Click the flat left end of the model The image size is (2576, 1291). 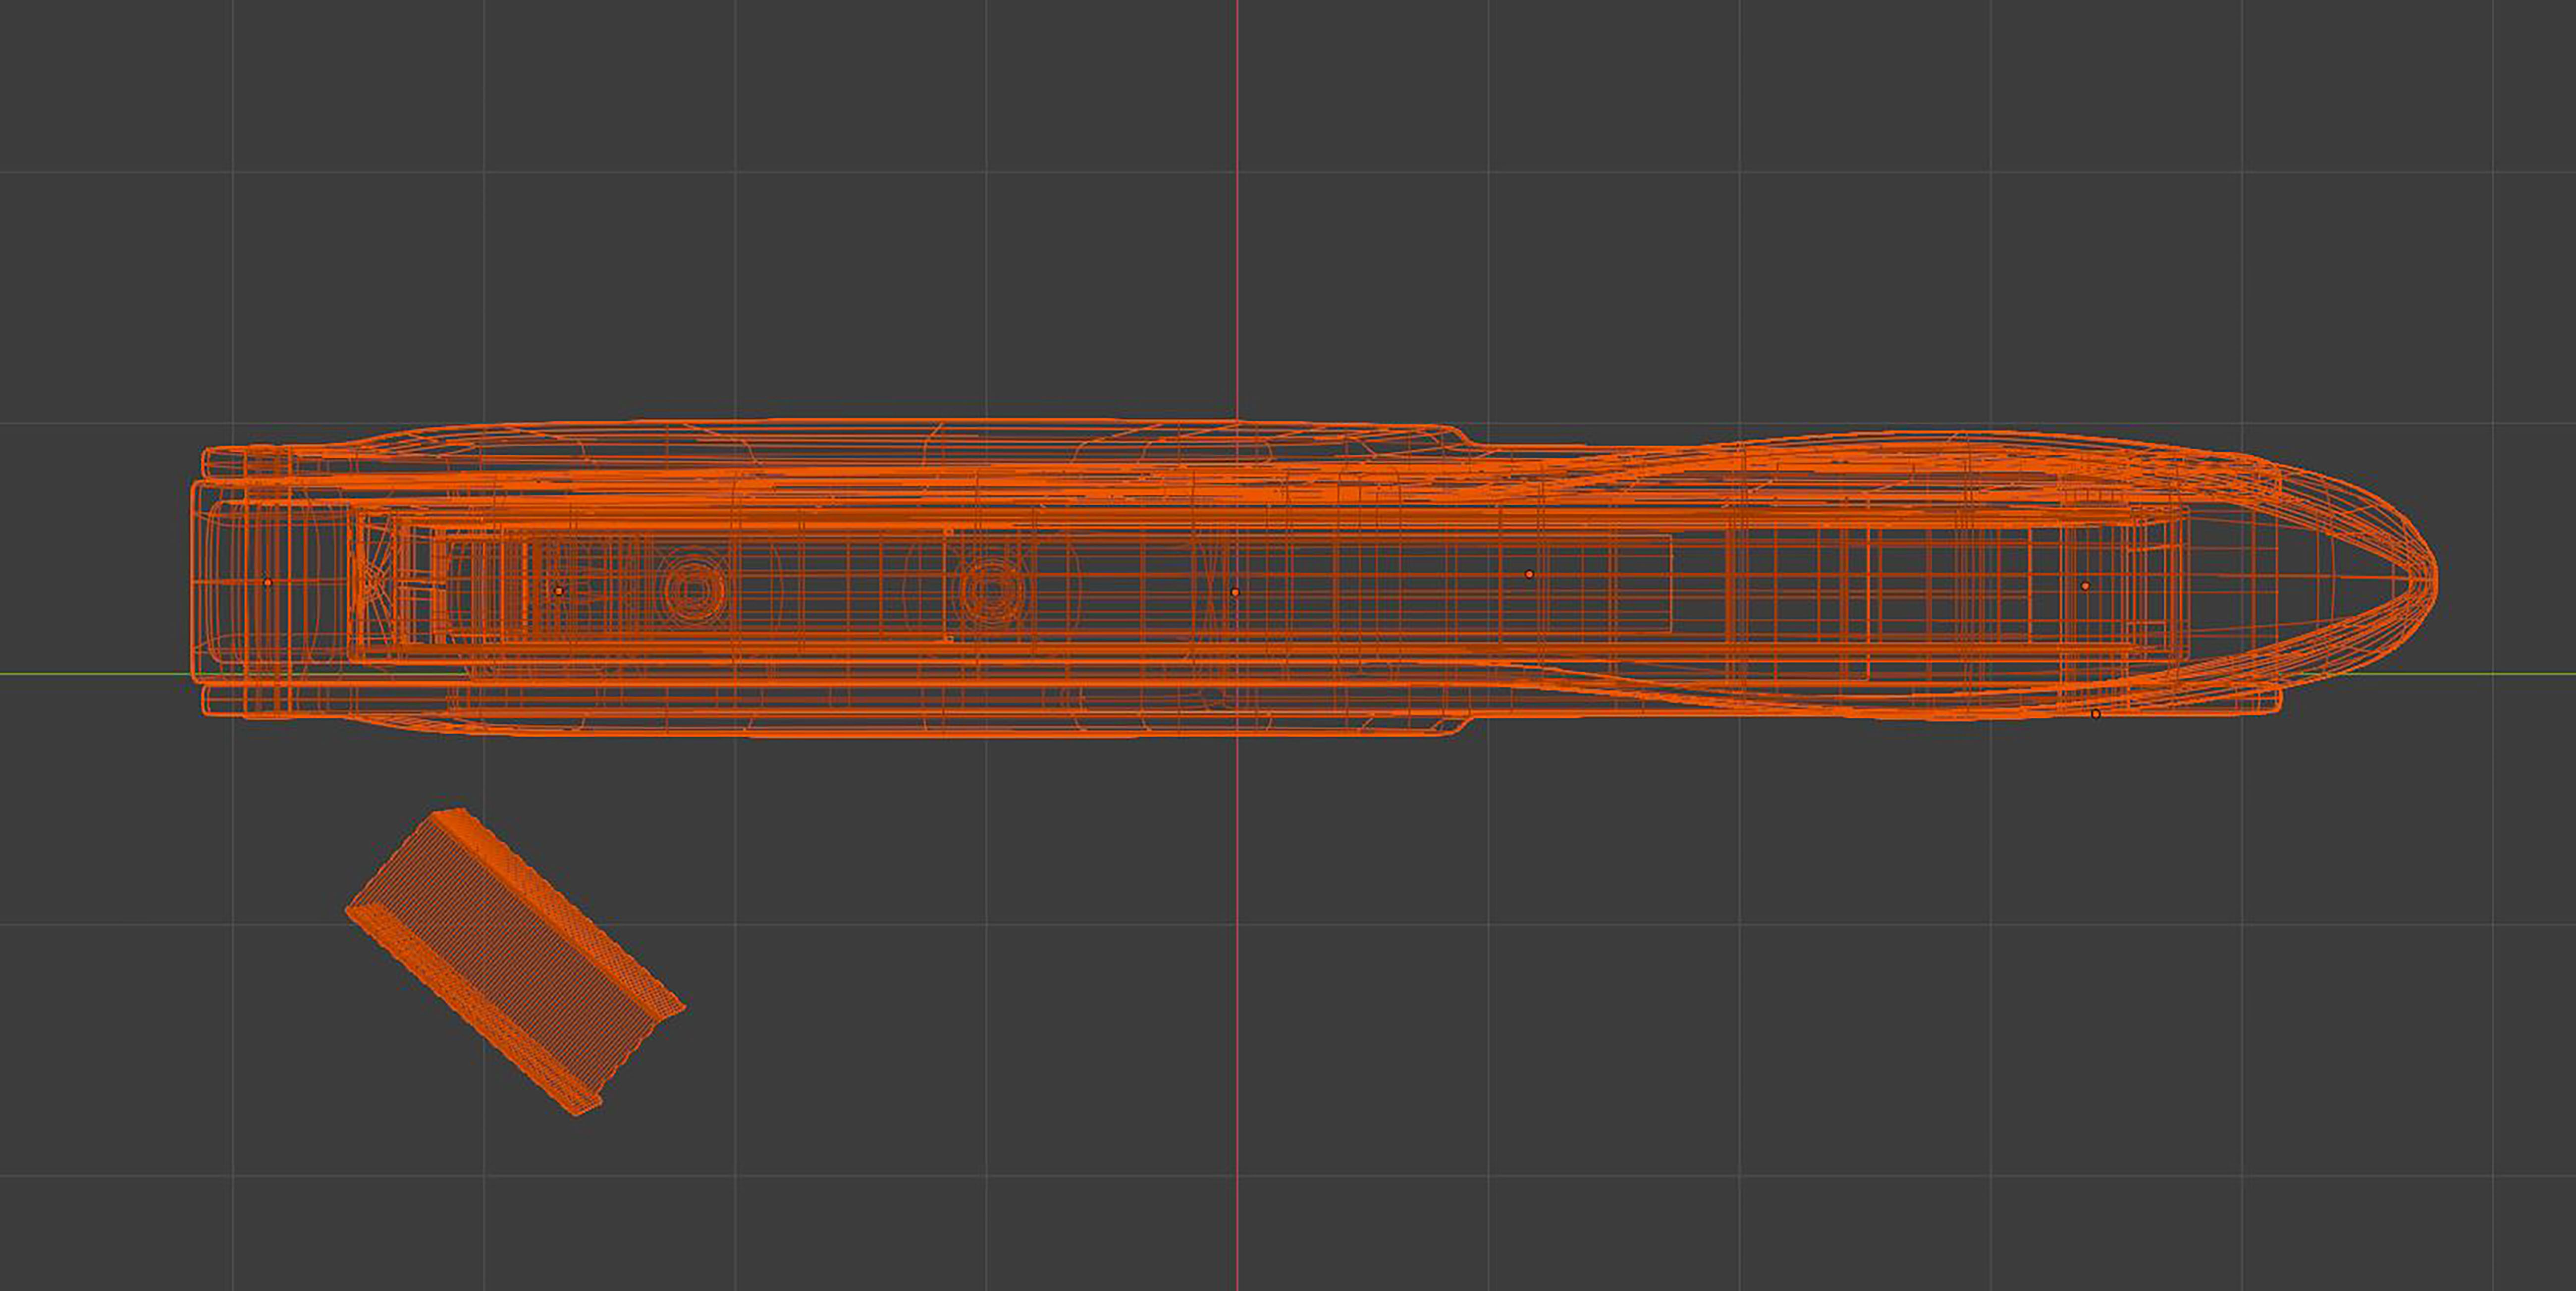point(193,580)
